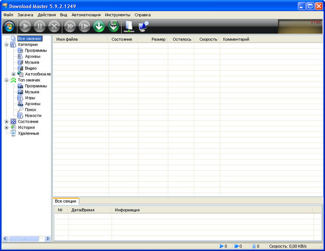Click the Новости tree icon

click(20, 115)
